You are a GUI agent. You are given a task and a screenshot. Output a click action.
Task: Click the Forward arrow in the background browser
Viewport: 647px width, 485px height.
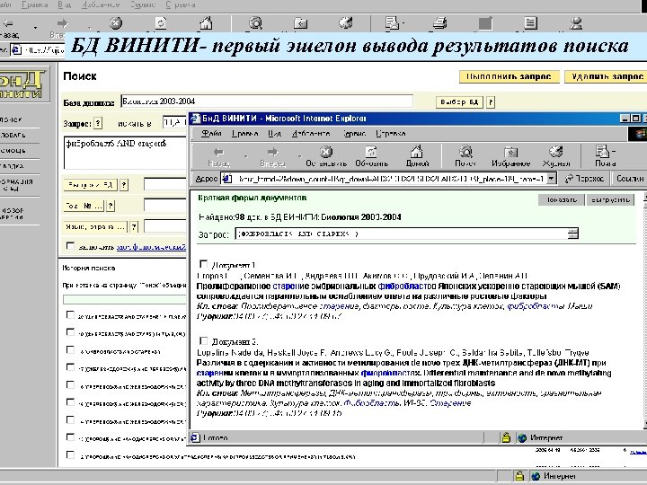62,23
